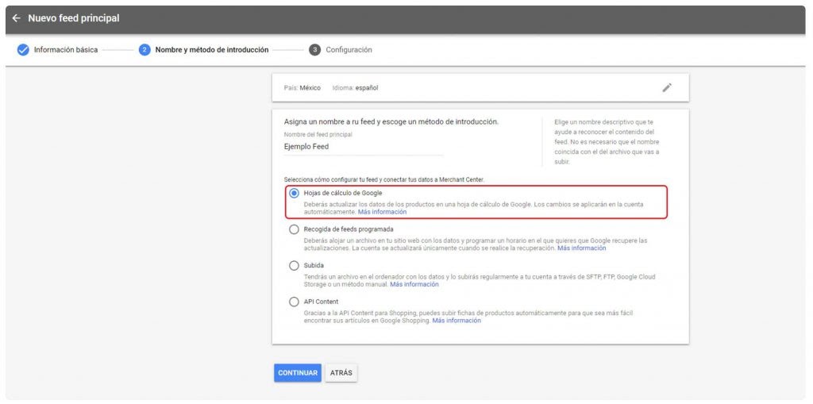Image resolution: width=813 pixels, height=404 pixels.
Task: Open the Configuración step
Action: click(349, 50)
